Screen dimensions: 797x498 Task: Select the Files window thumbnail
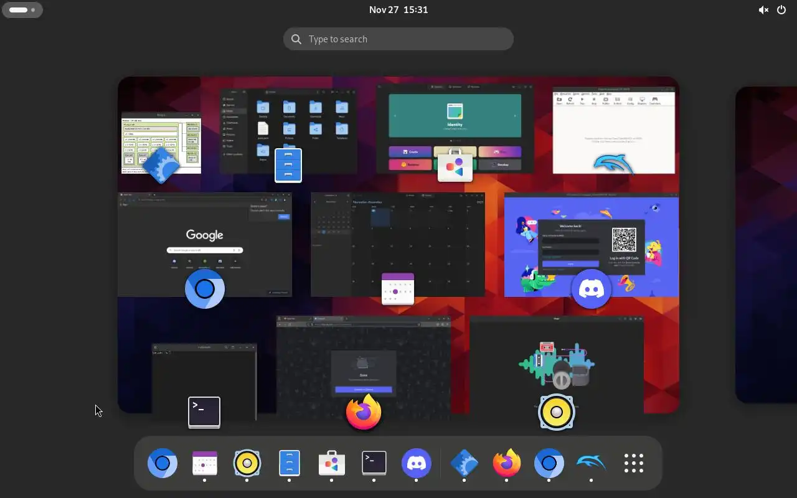pyautogui.click(x=288, y=131)
